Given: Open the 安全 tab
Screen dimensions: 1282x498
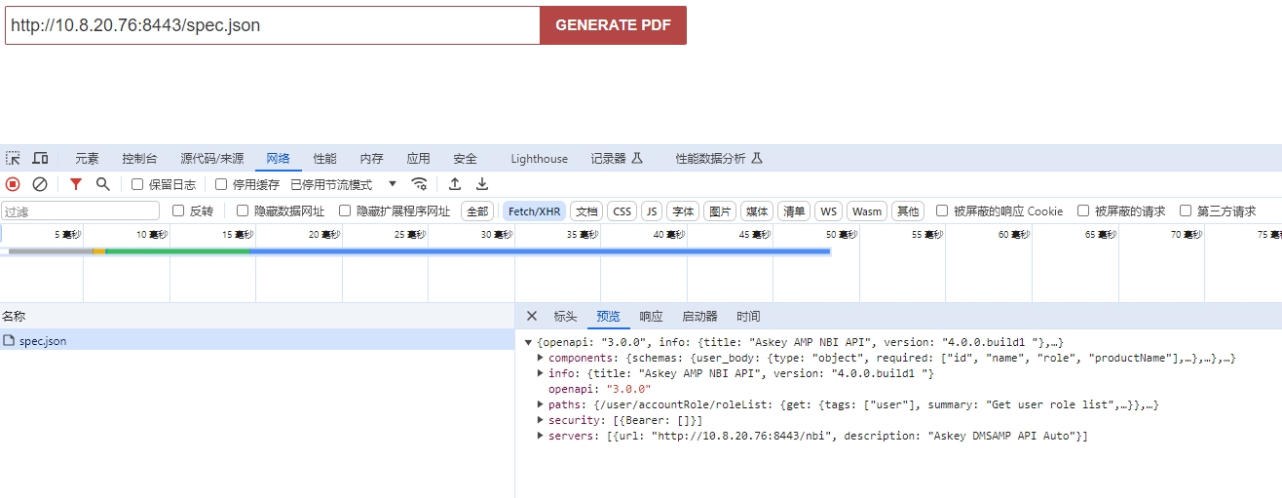Looking at the screenshot, I should coord(465,158).
